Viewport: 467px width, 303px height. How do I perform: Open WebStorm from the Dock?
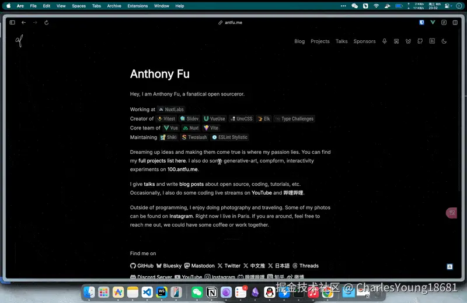[162, 293]
